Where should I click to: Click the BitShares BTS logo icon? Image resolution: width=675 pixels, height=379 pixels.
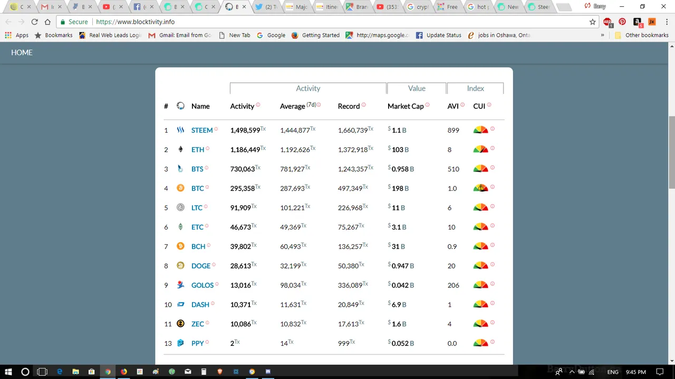click(x=180, y=169)
